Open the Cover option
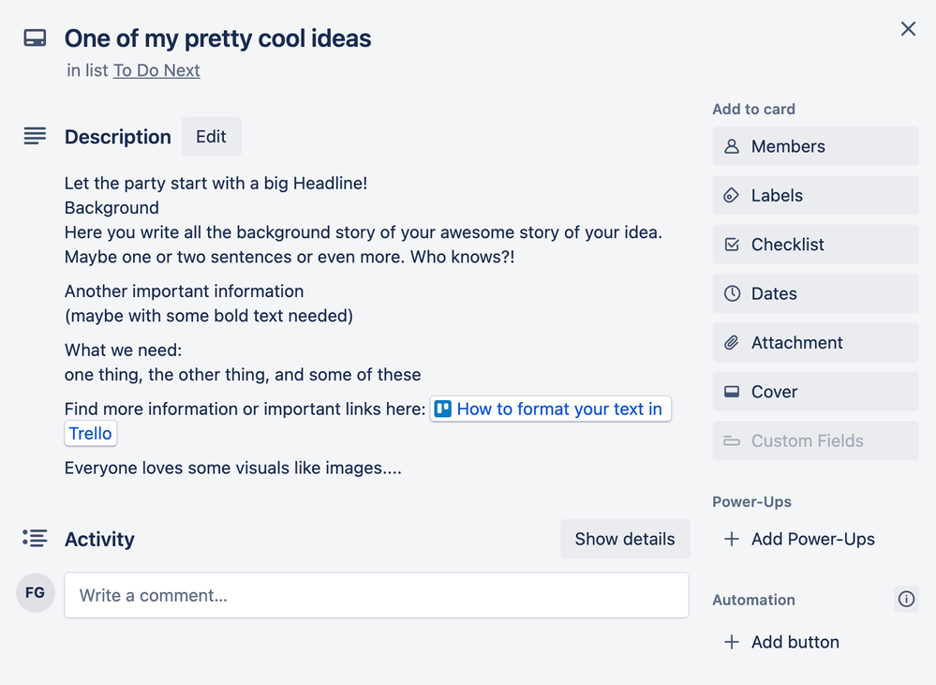The height and width of the screenshot is (685, 936). point(815,392)
